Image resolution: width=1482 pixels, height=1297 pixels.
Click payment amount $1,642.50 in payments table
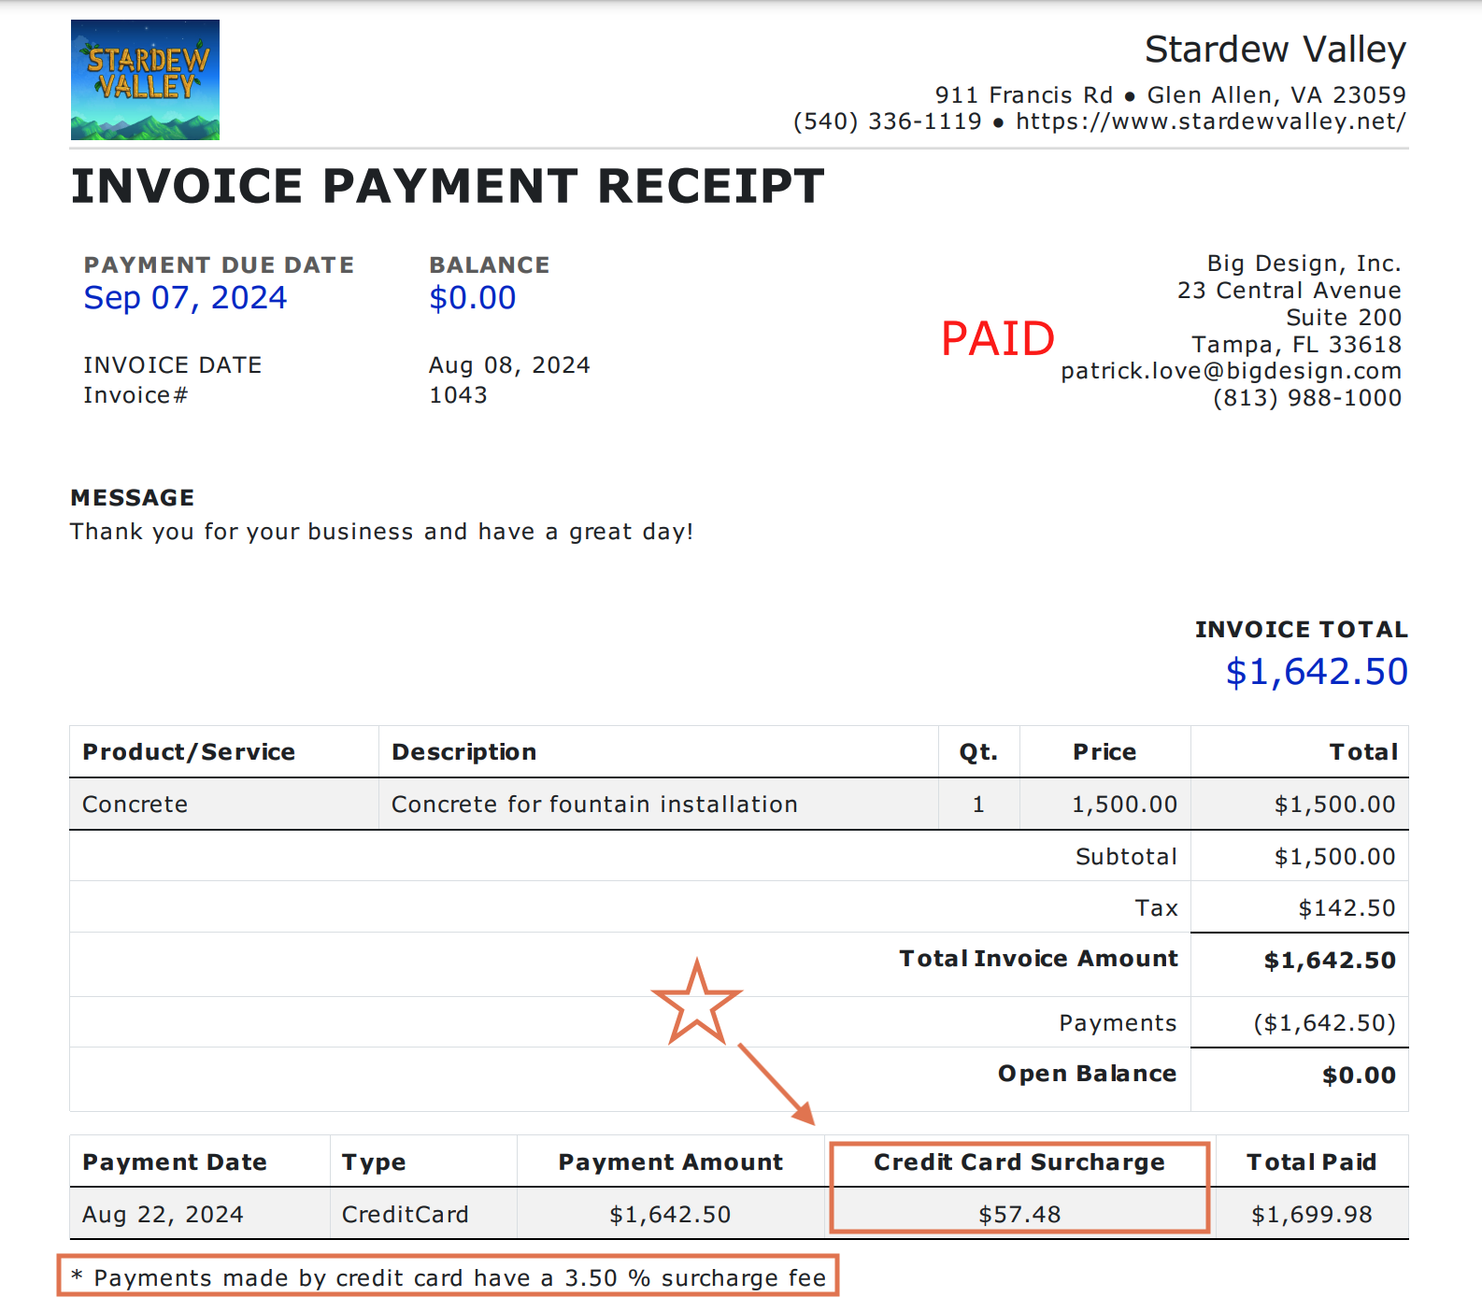pos(670,1215)
